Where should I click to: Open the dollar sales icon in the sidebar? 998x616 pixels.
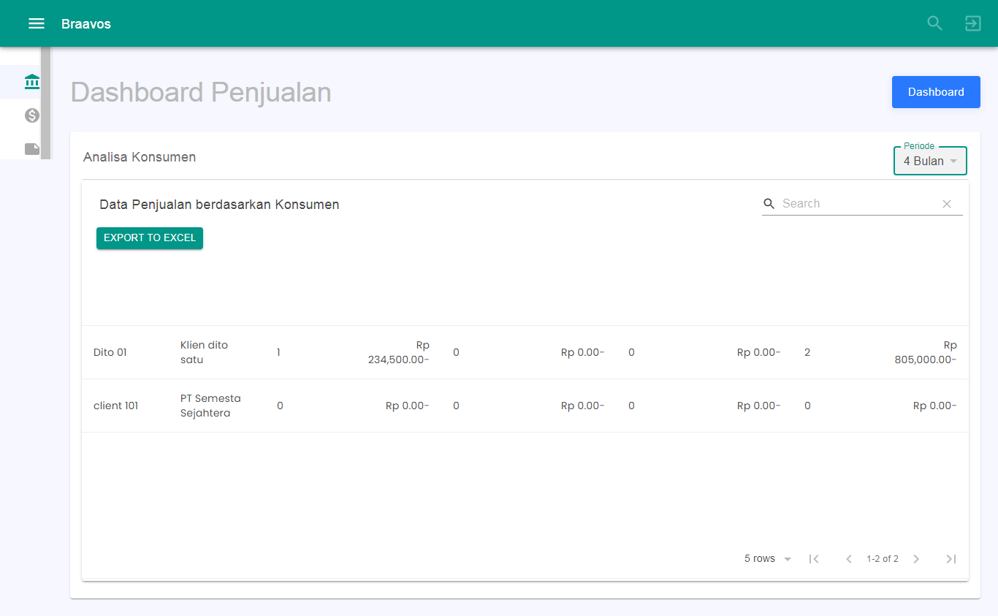point(31,115)
